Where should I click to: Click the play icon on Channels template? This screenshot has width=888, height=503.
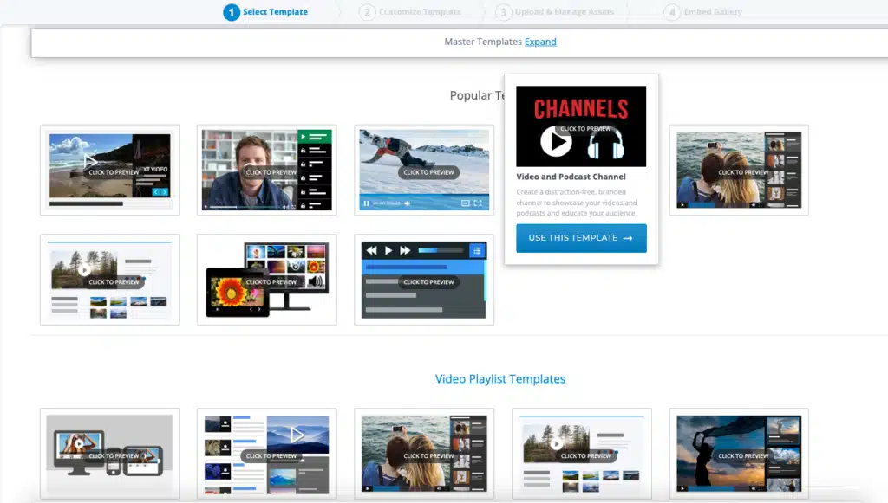(x=556, y=141)
